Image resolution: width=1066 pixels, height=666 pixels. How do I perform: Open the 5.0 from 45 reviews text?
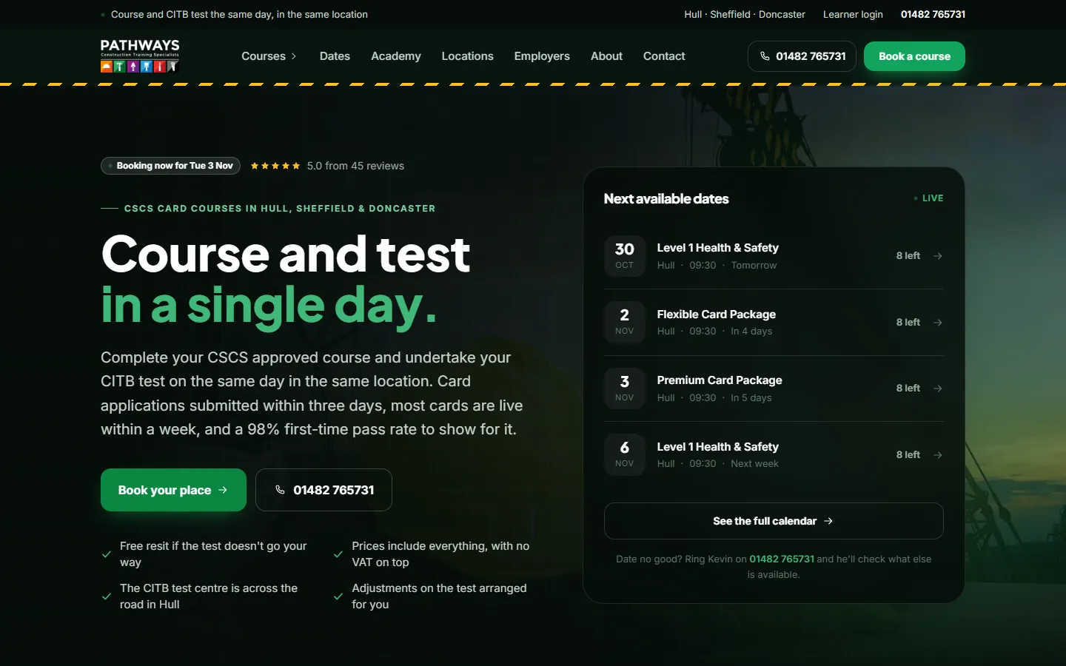[355, 166]
